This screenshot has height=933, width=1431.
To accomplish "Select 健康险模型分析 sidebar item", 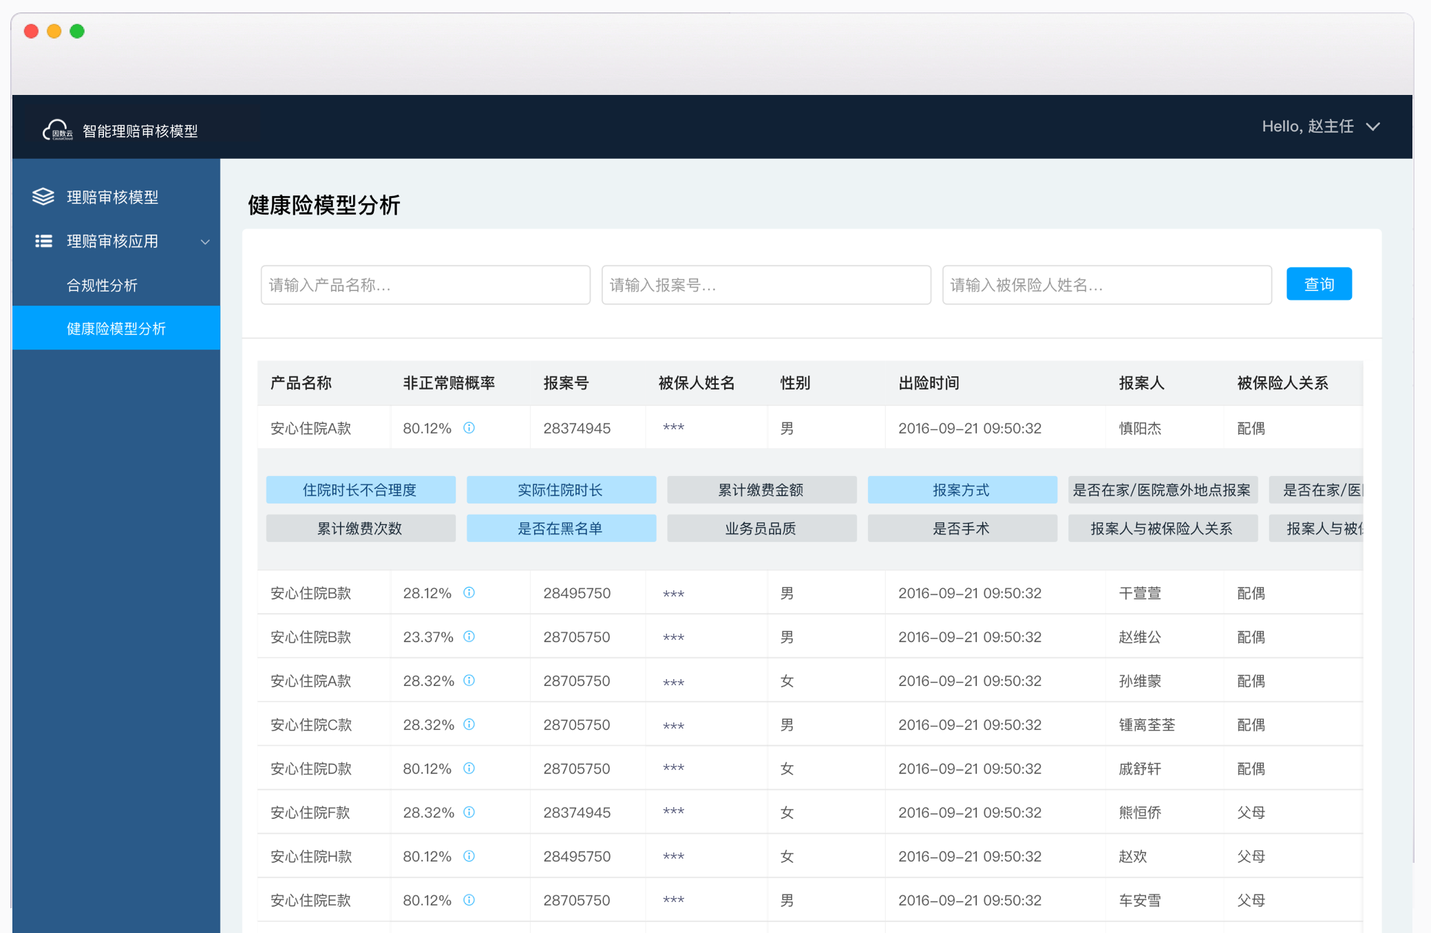I will 116,328.
